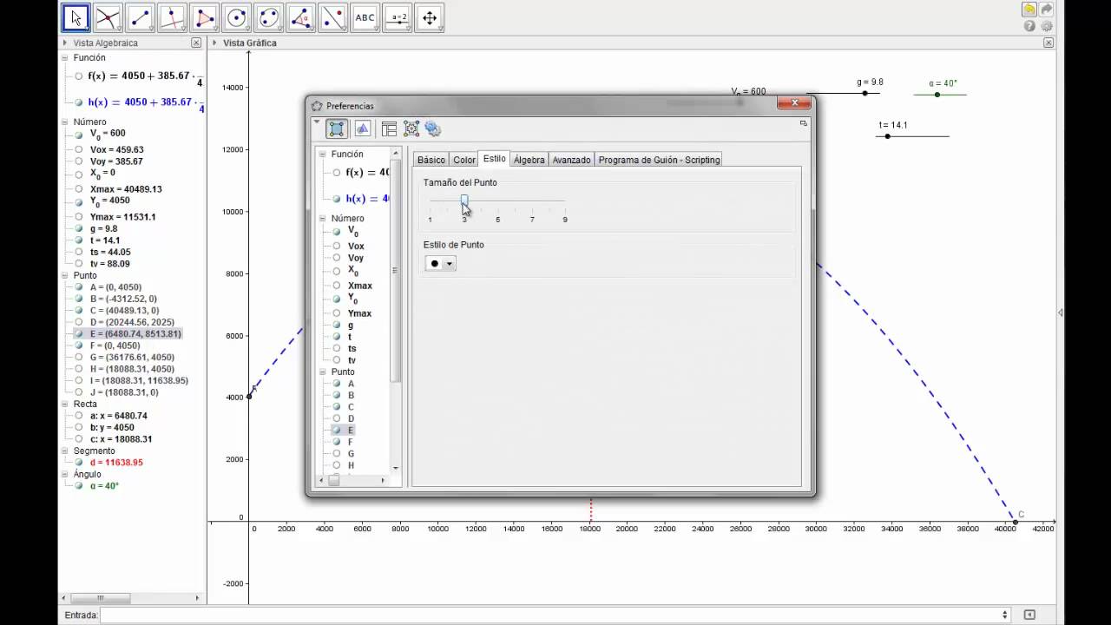1111x625 pixels.
Task: Detach Preferencias view into window icon
Action: 803,123
